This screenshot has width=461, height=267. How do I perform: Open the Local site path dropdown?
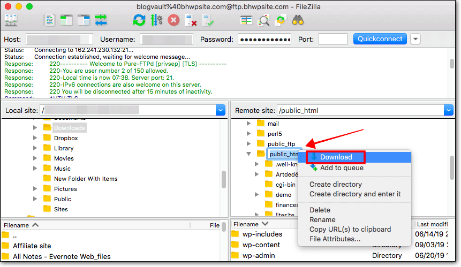pos(221,110)
